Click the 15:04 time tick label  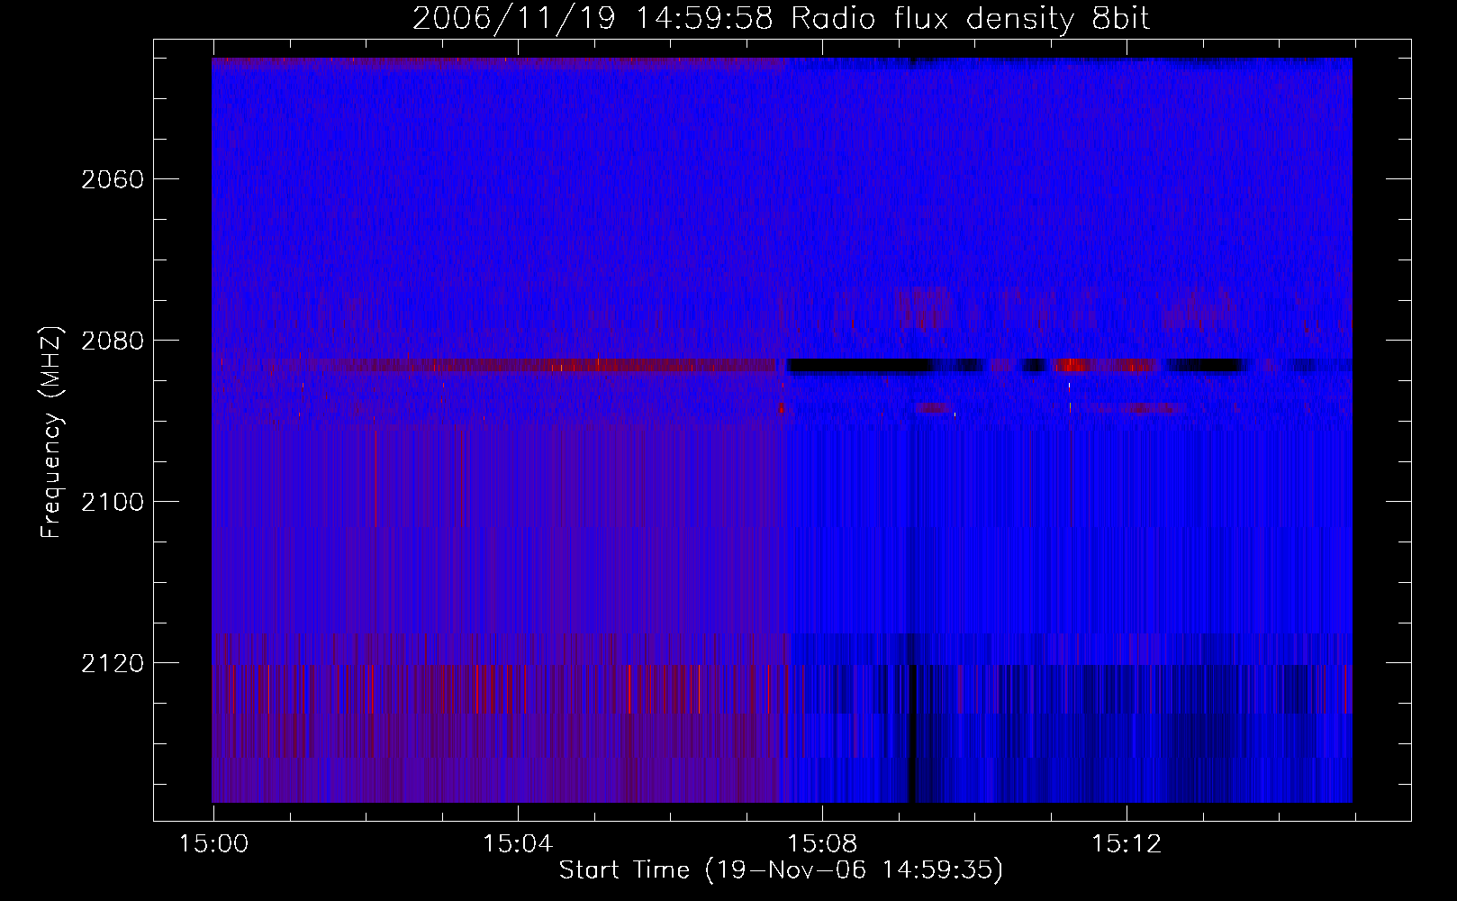coord(517,844)
